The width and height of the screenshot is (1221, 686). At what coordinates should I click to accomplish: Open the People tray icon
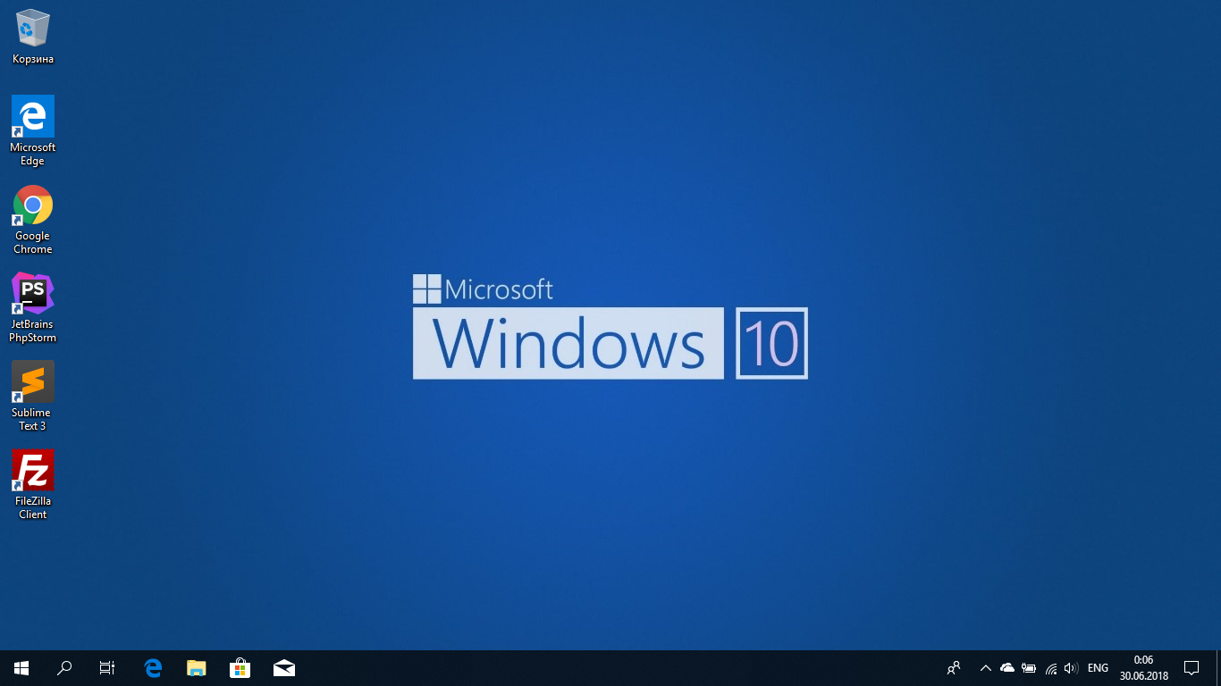click(x=954, y=667)
